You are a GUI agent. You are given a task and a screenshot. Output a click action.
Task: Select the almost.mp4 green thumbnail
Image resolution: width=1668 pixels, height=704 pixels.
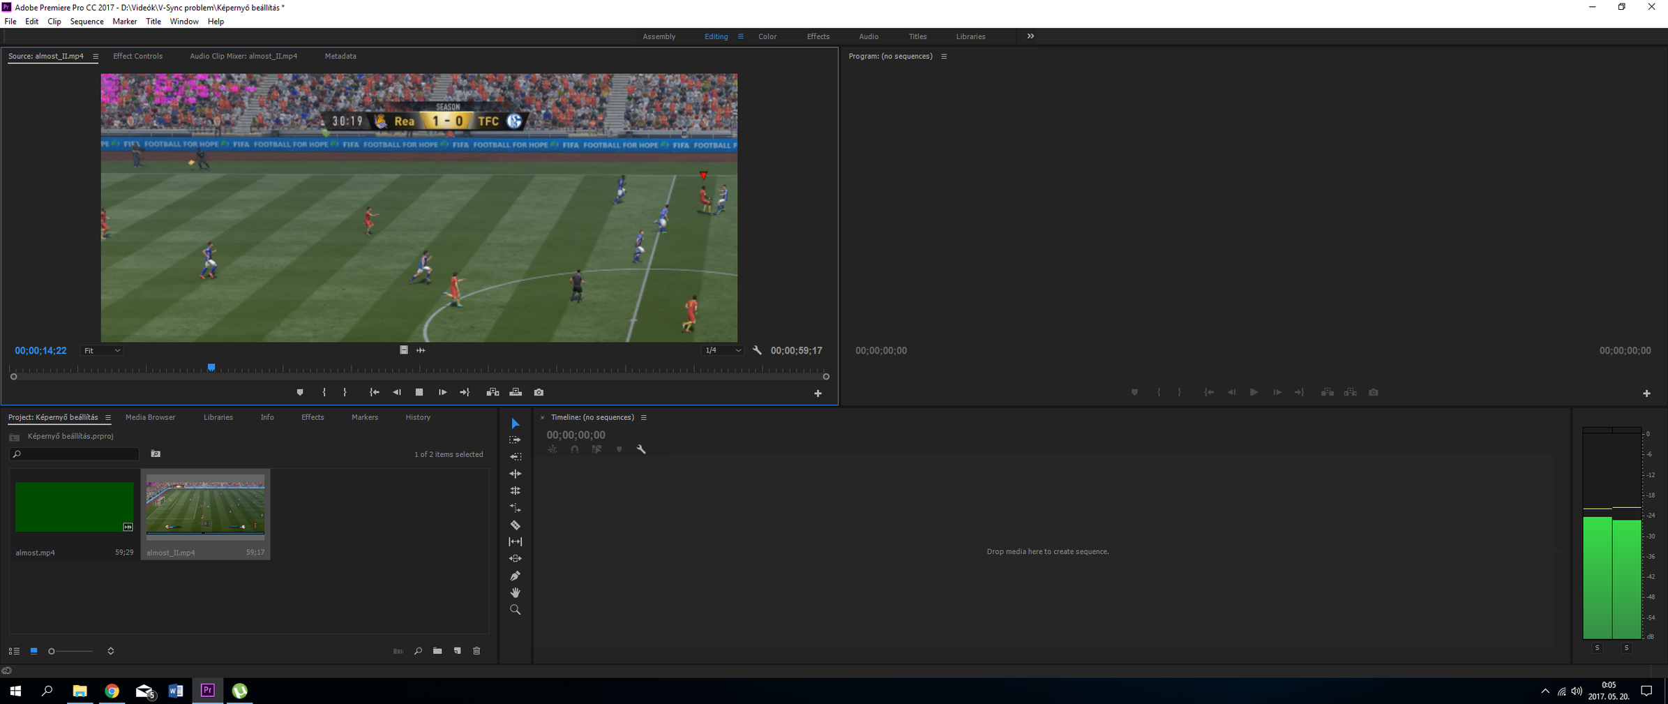tap(74, 507)
